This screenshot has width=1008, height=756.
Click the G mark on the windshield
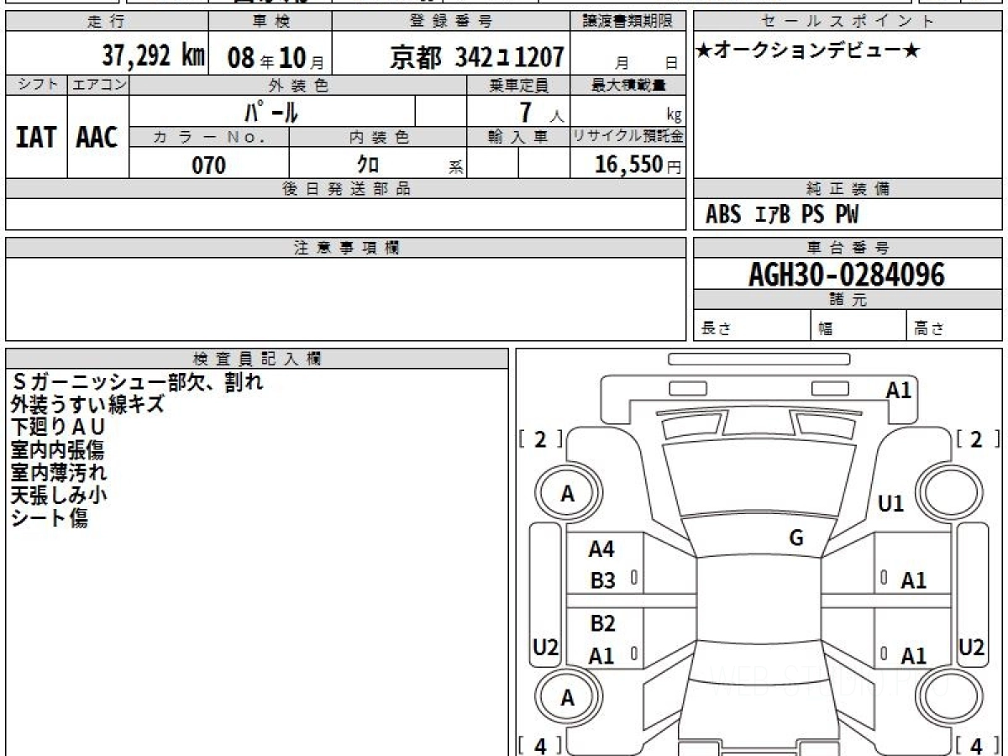(796, 538)
